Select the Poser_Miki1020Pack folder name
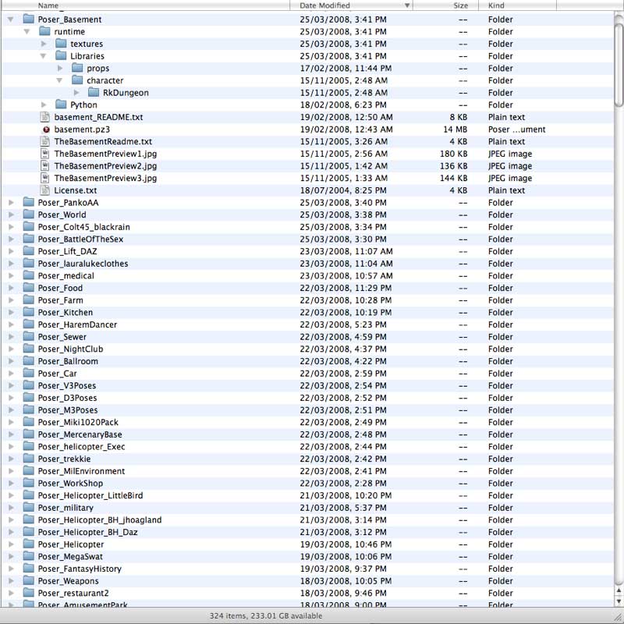Image resolution: width=624 pixels, height=624 pixels. click(78, 422)
